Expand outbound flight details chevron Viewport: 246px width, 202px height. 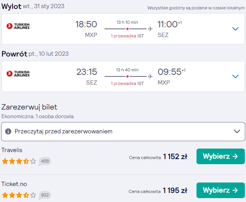[235, 29]
